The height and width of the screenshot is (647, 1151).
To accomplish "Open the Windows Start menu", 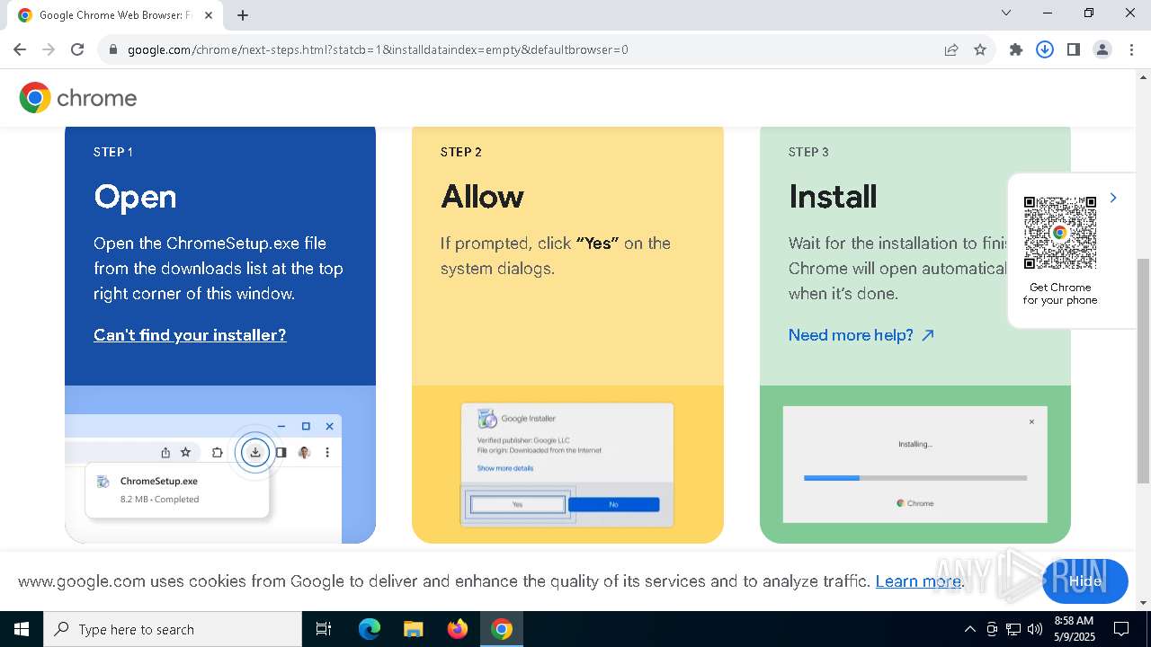I will point(22,629).
